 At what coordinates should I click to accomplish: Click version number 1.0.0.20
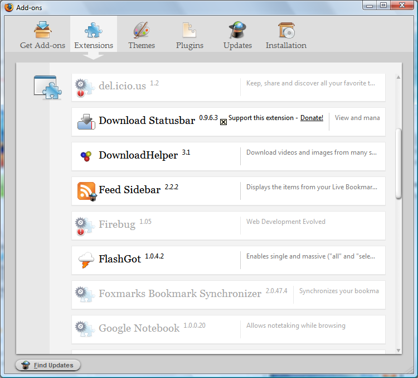(195, 326)
